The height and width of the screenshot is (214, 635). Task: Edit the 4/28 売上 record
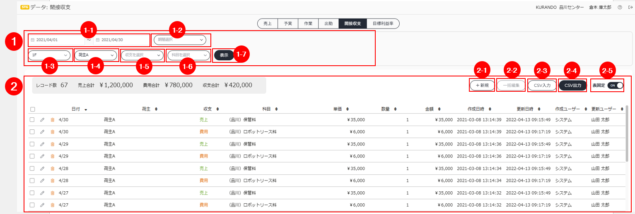click(42, 169)
